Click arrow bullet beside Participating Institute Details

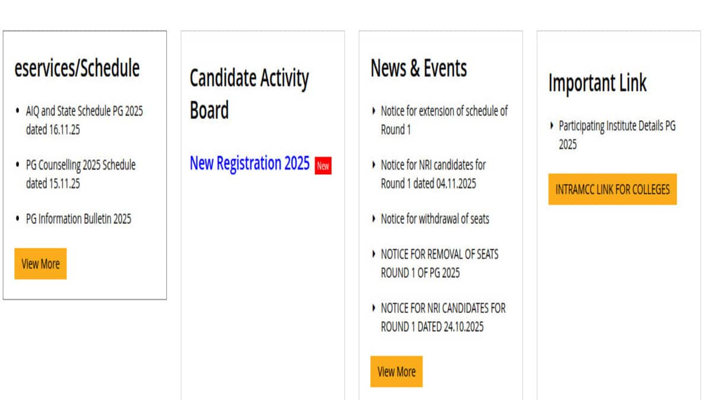(551, 126)
